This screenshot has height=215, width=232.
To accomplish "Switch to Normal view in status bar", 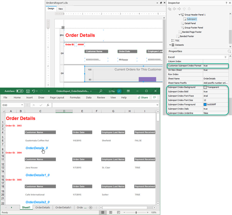I will pyautogui.click(x=103, y=212).
